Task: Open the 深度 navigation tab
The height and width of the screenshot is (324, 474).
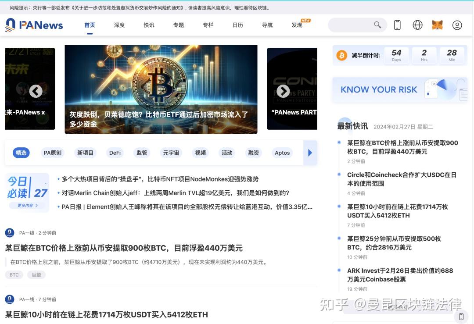Action: (119, 25)
